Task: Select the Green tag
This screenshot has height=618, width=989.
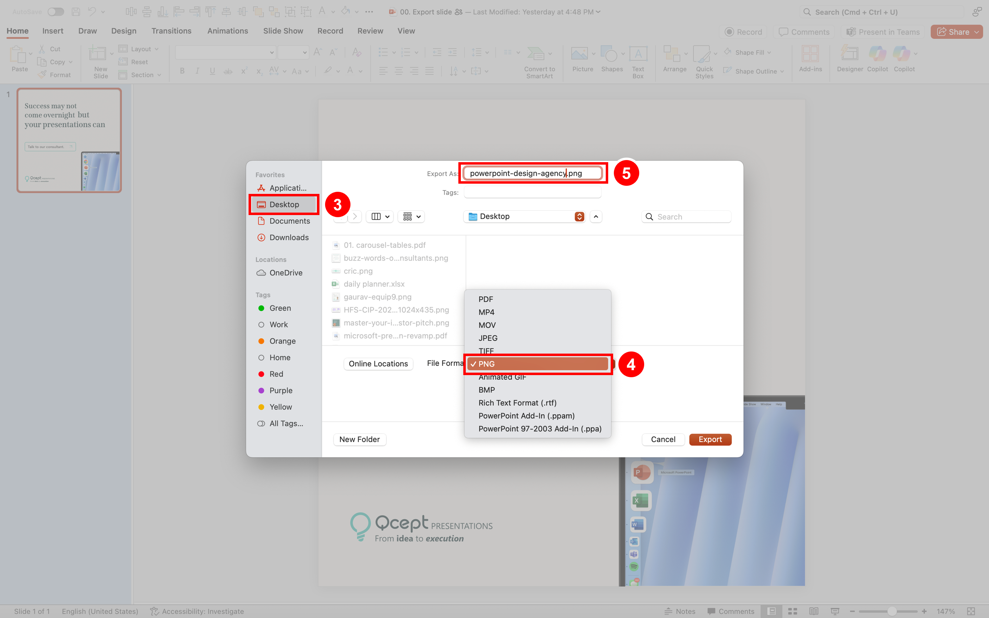Action: tap(280, 308)
